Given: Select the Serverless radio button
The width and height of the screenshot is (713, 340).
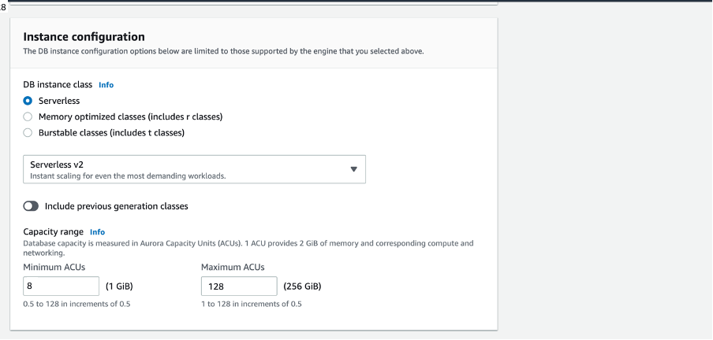Looking at the screenshot, I should point(28,101).
